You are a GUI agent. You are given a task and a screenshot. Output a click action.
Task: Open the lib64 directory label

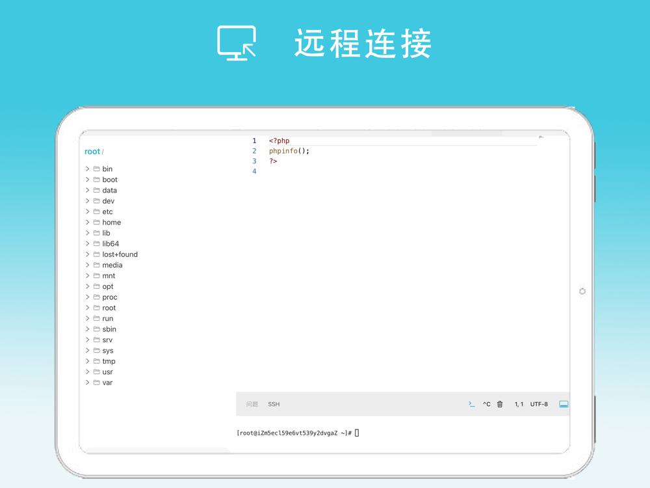tap(110, 243)
